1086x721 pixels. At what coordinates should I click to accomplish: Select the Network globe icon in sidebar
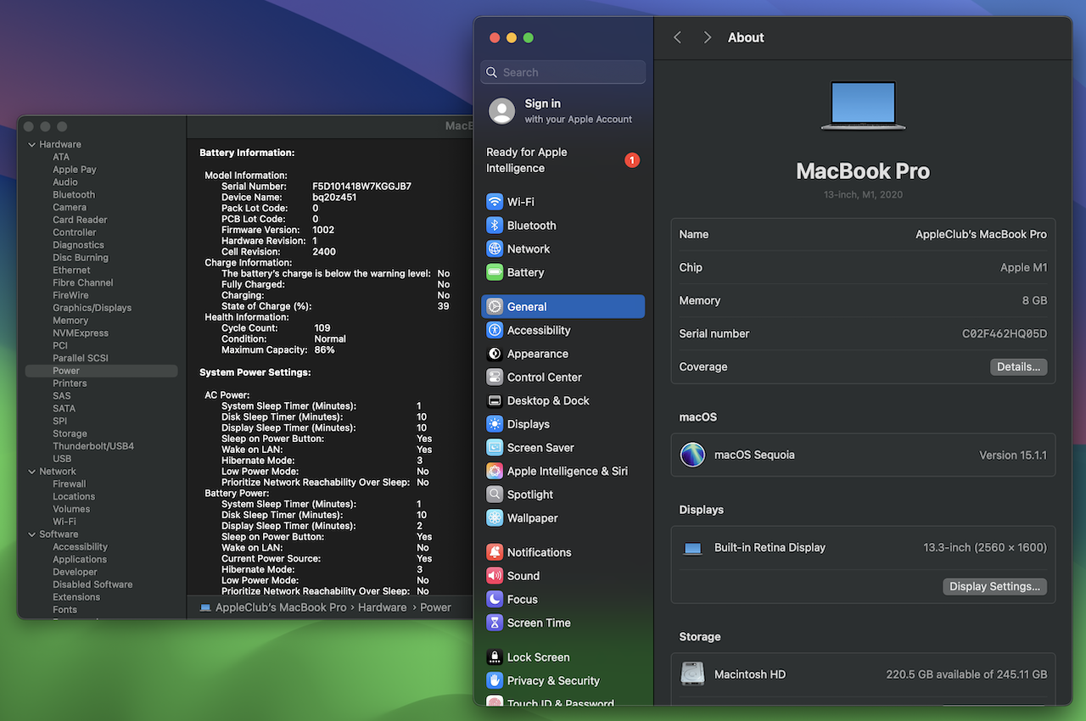[x=495, y=249]
